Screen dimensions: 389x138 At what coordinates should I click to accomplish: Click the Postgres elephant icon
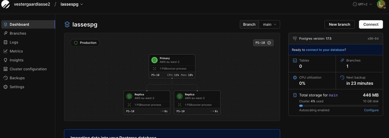pos(295,38)
